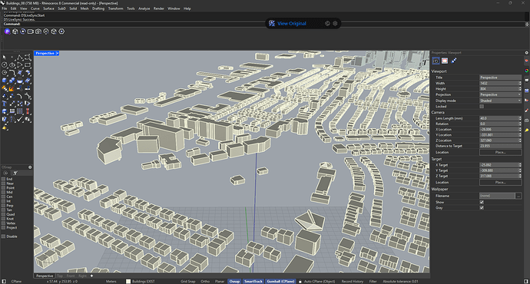
Task: Open the Perspective viewport title menu arrow
Action: point(58,54)
